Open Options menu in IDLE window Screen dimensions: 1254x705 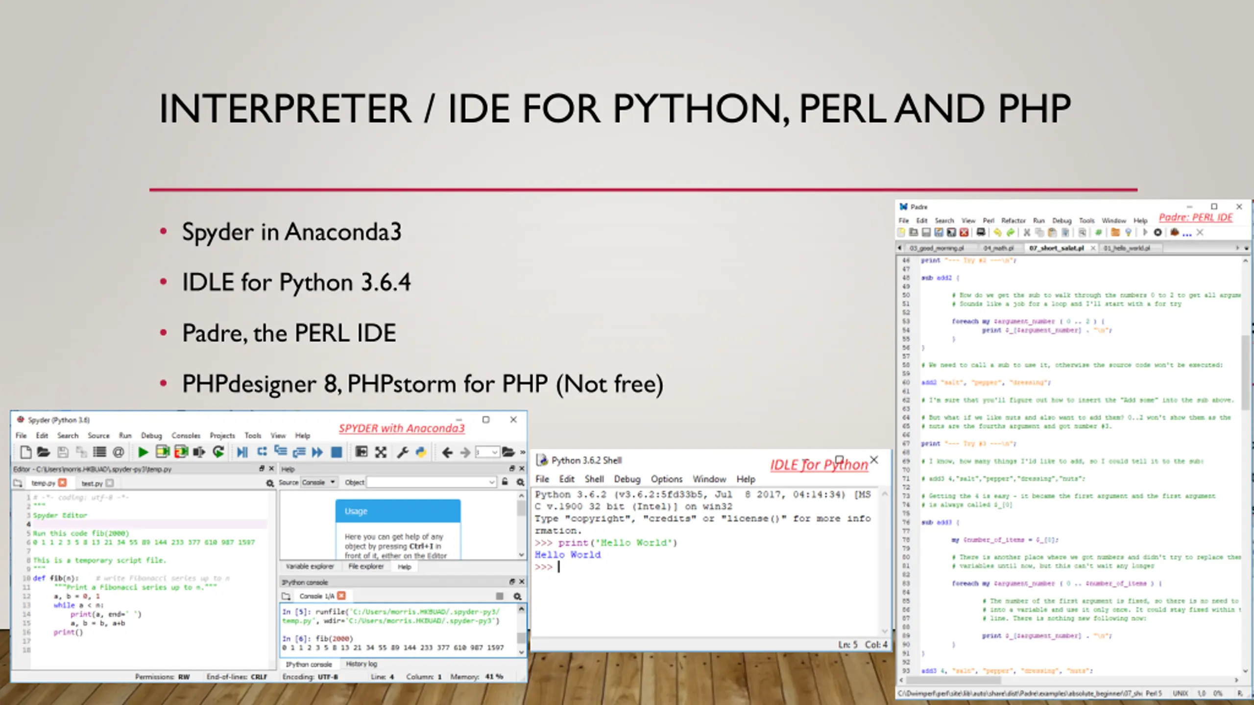(x=666, y=479)
